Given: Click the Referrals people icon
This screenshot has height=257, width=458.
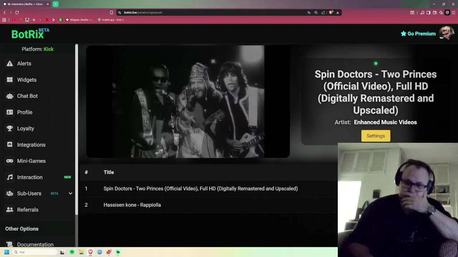Looking at the screenshot, I should point(10,210).
